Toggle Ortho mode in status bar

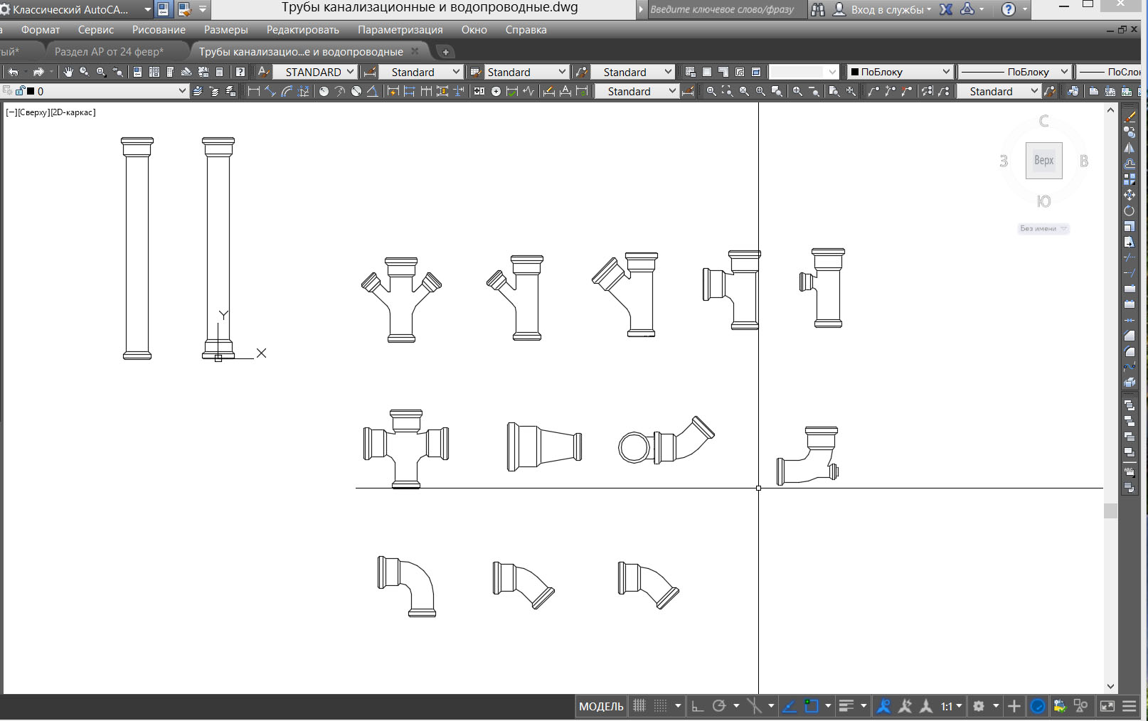coord(698,706)
